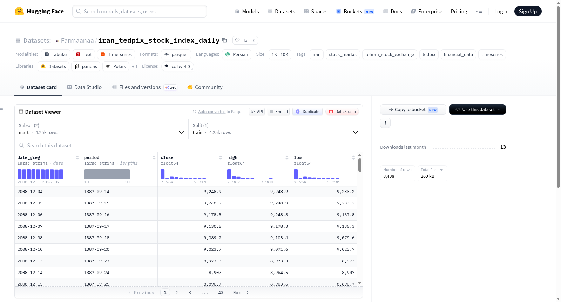The width and height of the screenshot is (561, 302).
Task: Click Next page in pagination
Action: (x=241, y=293)
